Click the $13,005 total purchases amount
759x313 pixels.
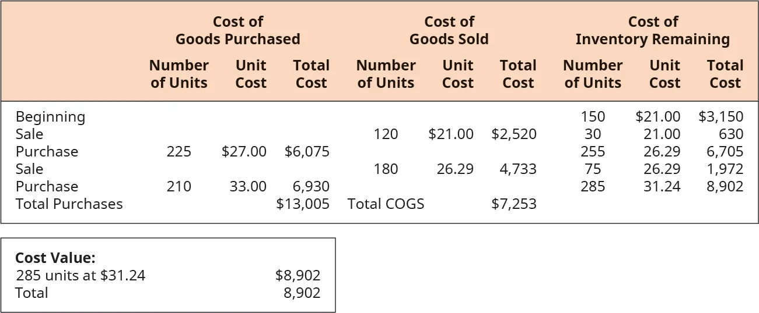pyautogui.click(x=302, y=204)
